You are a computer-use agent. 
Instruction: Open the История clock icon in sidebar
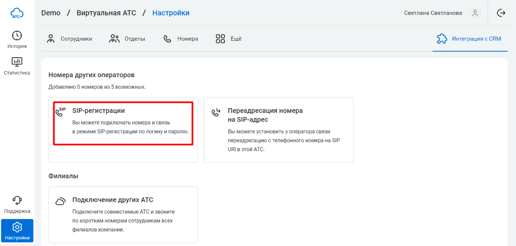(17, 36)
